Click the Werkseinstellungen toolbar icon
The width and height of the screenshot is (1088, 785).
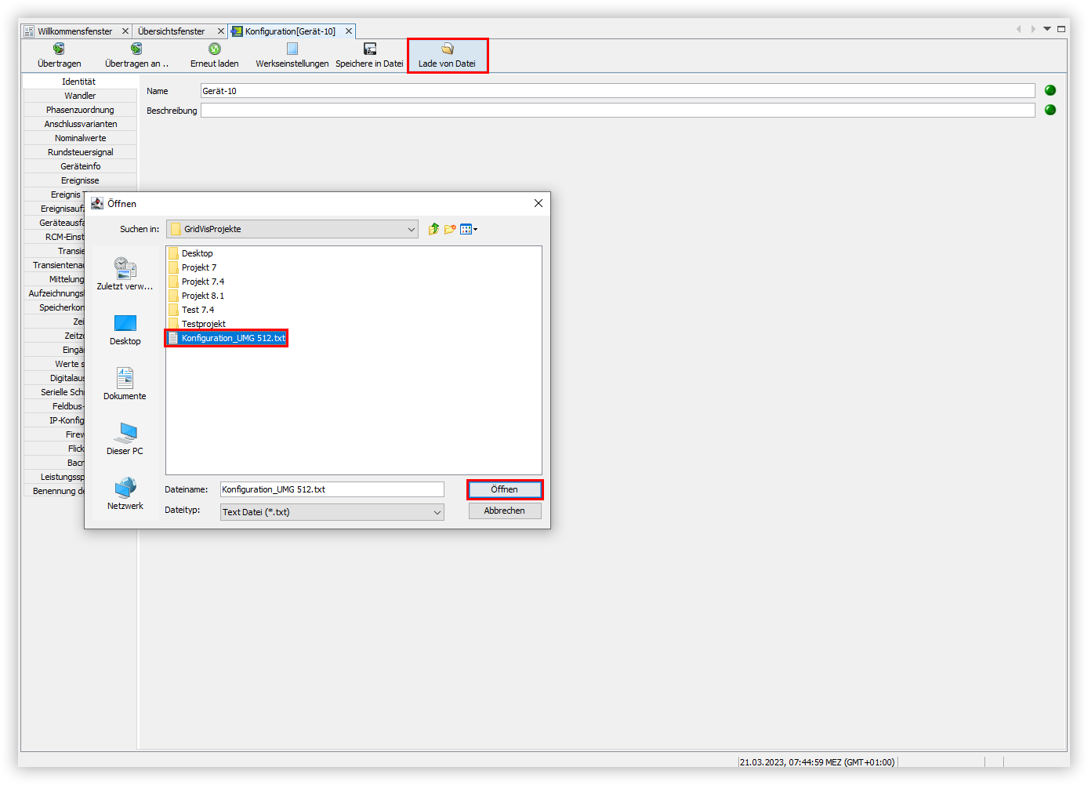[x=292, y=49]
